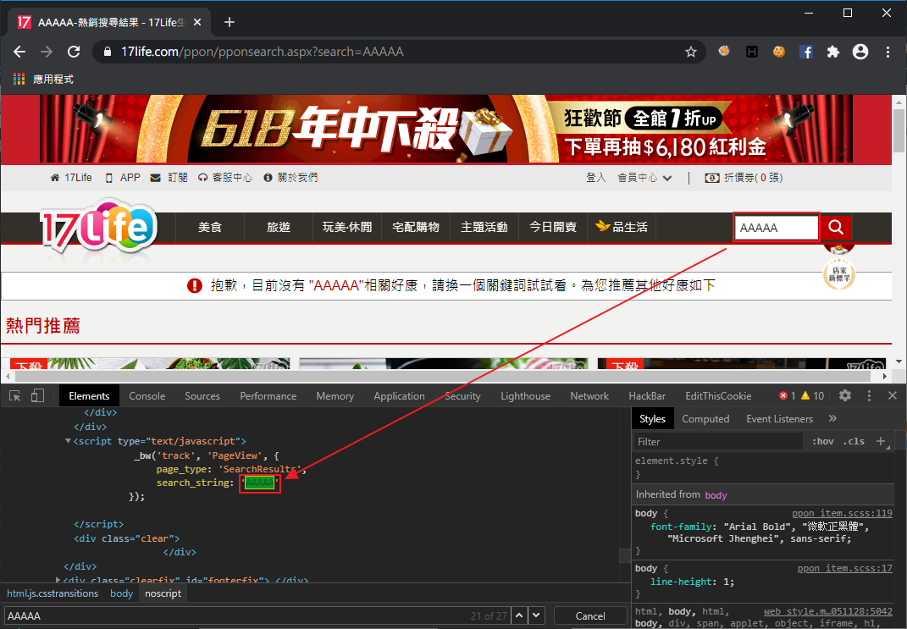907x629 pixels.
Task: Click the Facebook extension icon
Action: 805,52
